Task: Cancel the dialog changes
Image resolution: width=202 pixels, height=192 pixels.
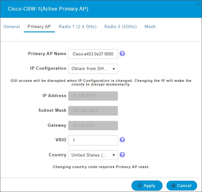Action: (x=182, y=185)
